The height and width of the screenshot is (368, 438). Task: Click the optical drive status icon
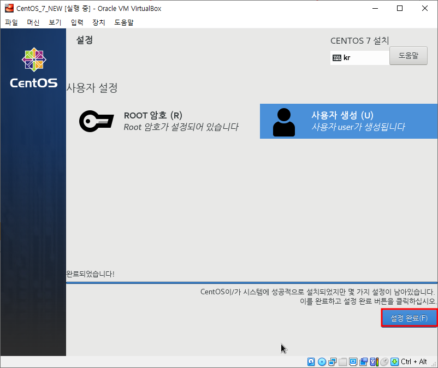point(322,362)
